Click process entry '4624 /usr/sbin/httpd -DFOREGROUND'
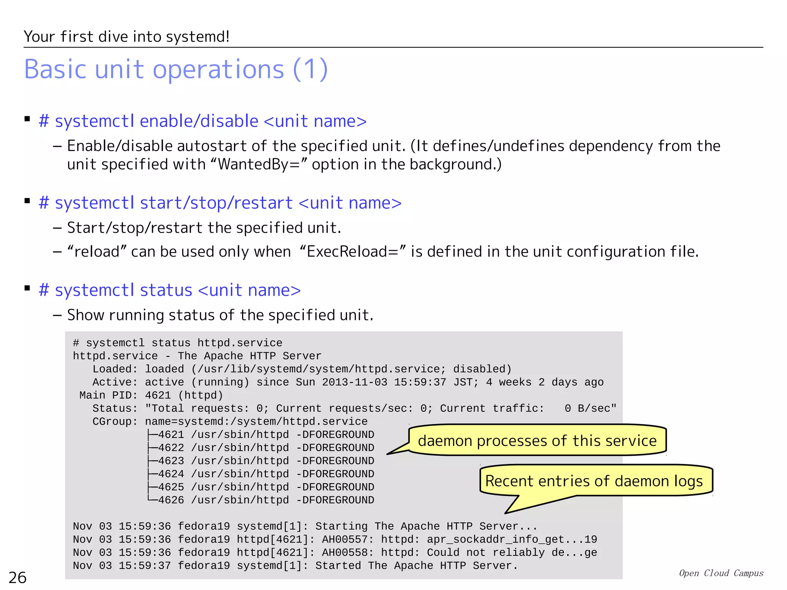 [261, 474]
